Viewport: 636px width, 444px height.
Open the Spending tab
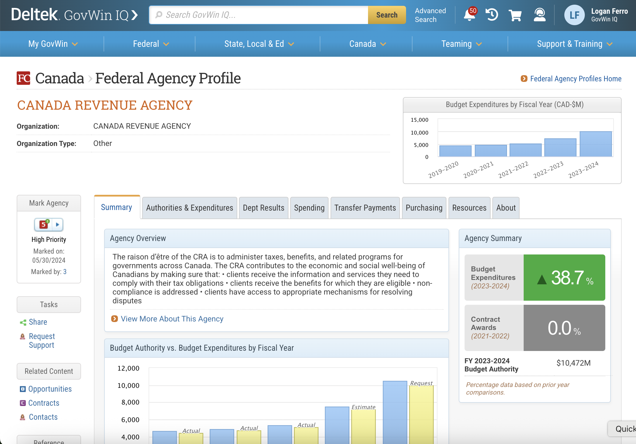coord(309,208)
